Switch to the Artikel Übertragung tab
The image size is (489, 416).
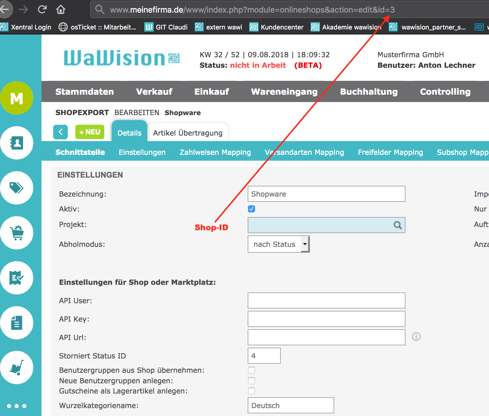[188, 133]
